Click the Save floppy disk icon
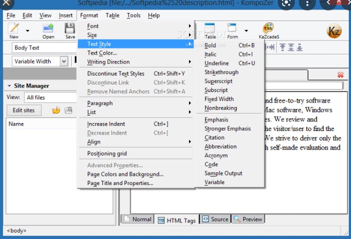This screenshot has width=351, height=239. pos(70,28)
